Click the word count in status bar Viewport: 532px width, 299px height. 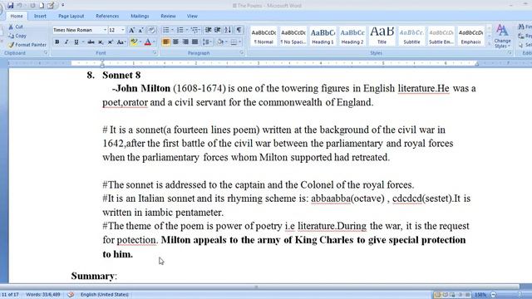(43, 295)
